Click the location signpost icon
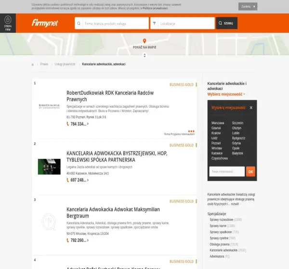This screenshot has height=269, width=289. pyautogui.click(x=154, y=23)
